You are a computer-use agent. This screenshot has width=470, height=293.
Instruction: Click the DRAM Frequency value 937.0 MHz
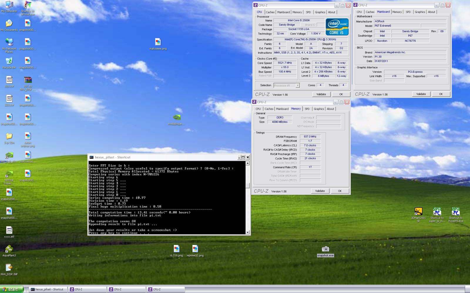coord(310,137)
